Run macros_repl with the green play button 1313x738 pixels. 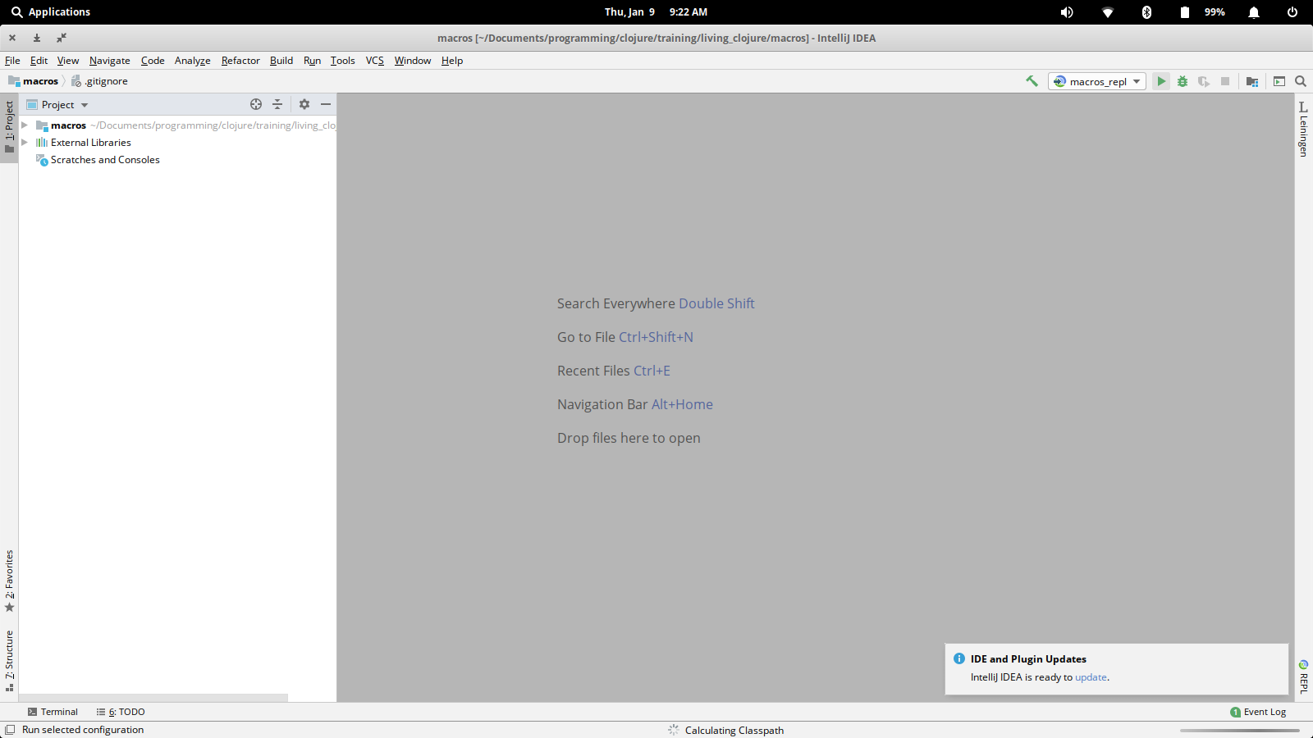[x=1161, y=81]
